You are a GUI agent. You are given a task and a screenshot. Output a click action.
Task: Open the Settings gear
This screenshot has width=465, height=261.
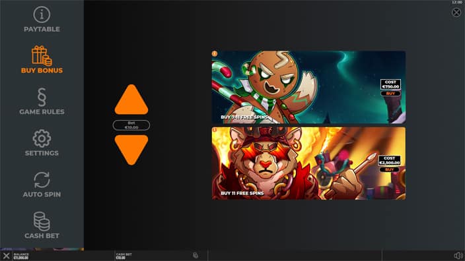pos(42,138)
